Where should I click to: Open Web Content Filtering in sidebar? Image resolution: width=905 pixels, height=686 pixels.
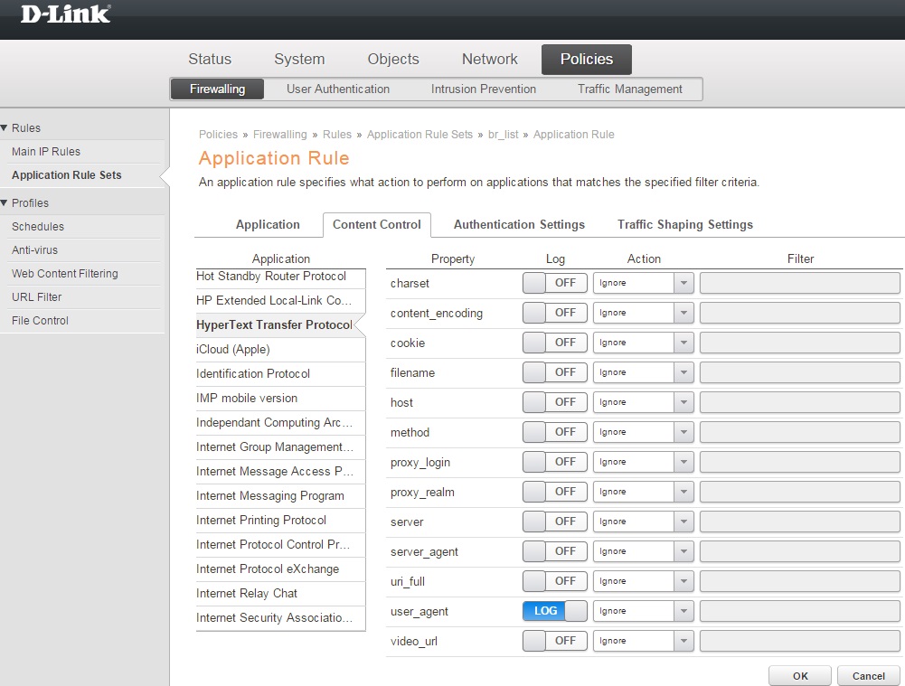[x=65, y=274]
